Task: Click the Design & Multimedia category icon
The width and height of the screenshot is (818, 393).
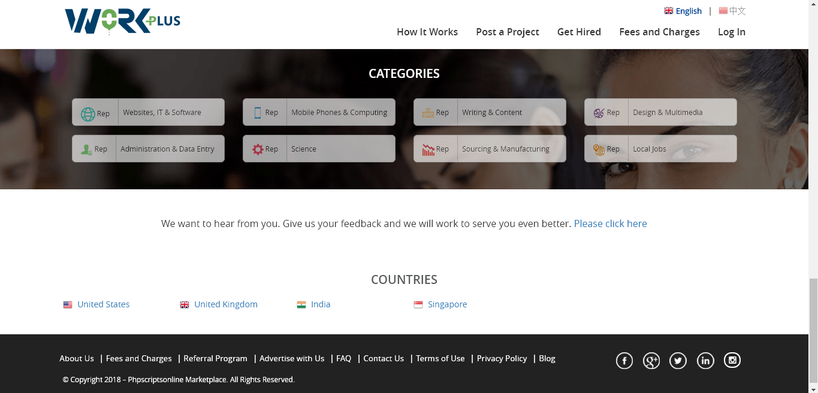Action: click(x=599, y=113)
